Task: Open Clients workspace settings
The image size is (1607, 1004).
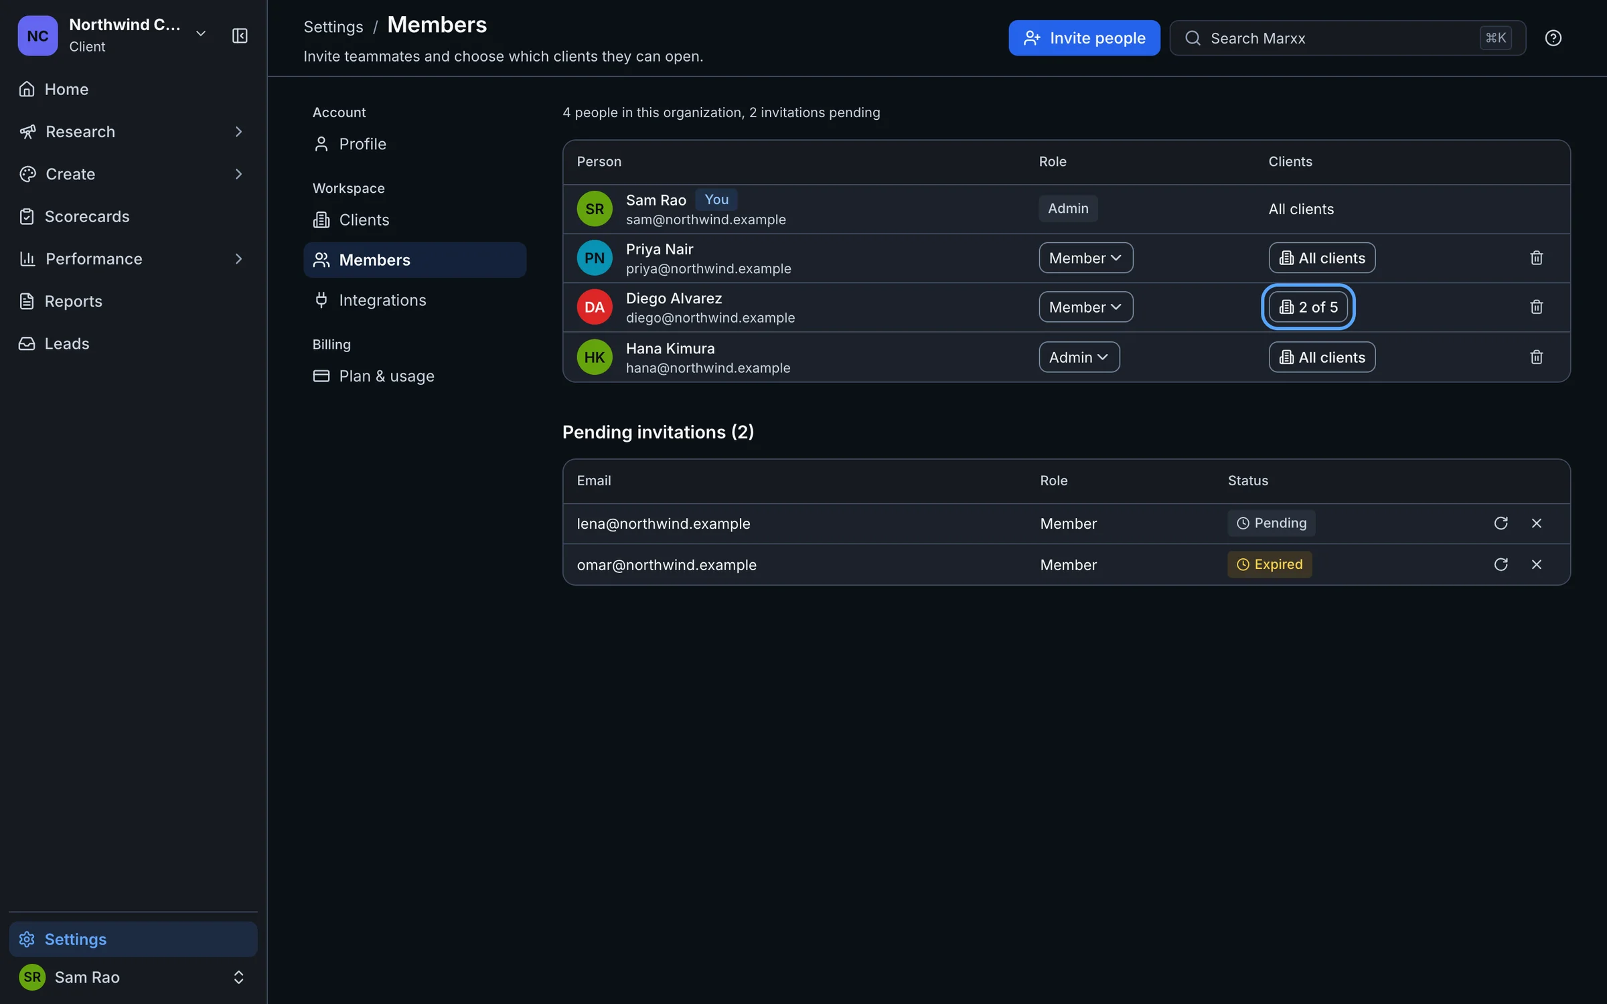Action: tap(414, 220)
